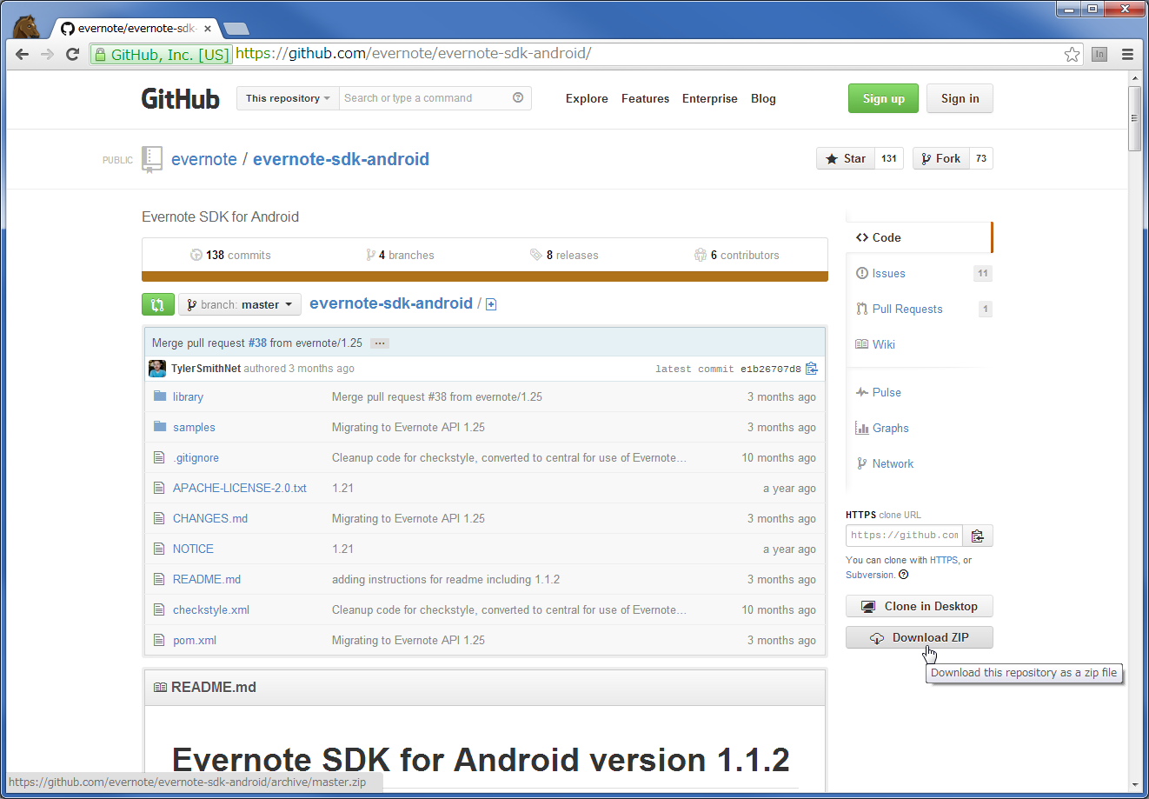Click the library folder icon
1149x799 pixels.
160,396
